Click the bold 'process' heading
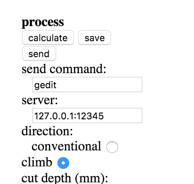Screen dimensions: 194x184 click(x=43, y=22)
